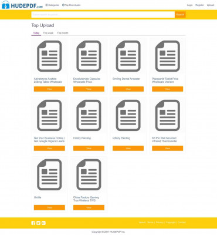Viewport: 217px width, 235px height.
Task: Open the Untitle document title
Action: (38, 197)
